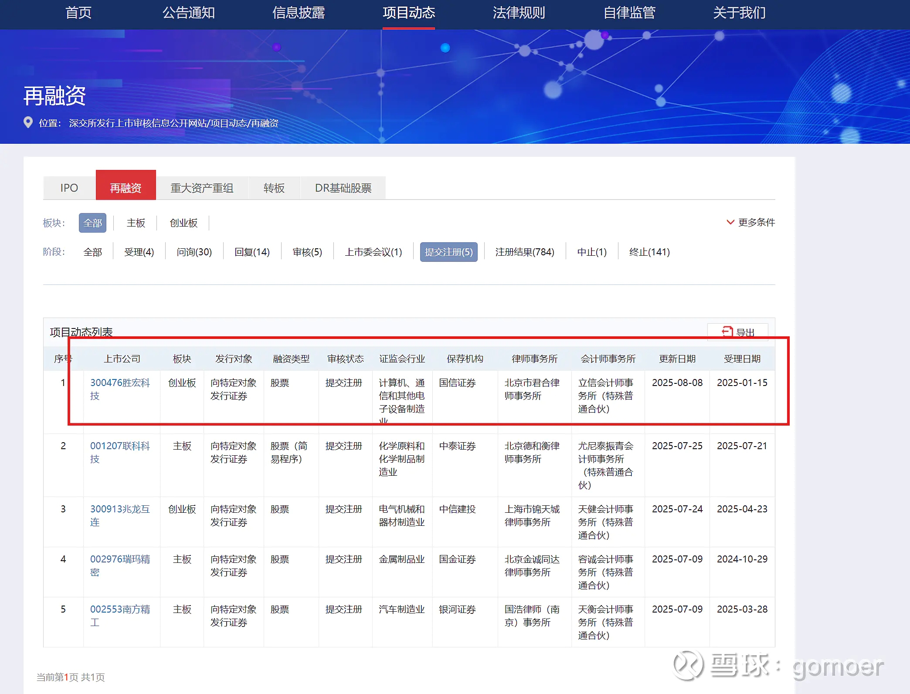Open the 信息披露 navigation item
This screenshot has width=910, height=694.
coord(299,13)
